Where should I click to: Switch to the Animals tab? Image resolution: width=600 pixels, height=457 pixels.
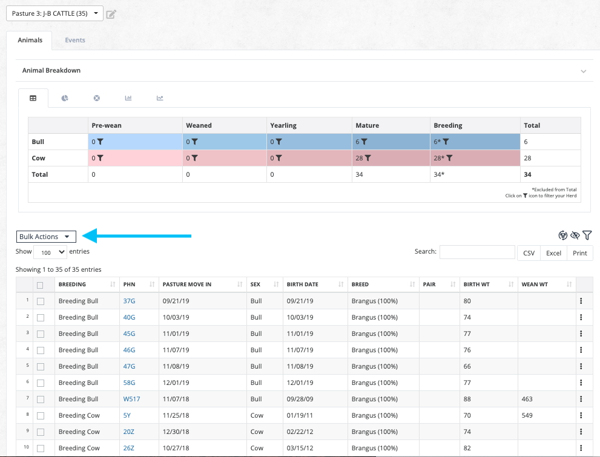(30, 40)
